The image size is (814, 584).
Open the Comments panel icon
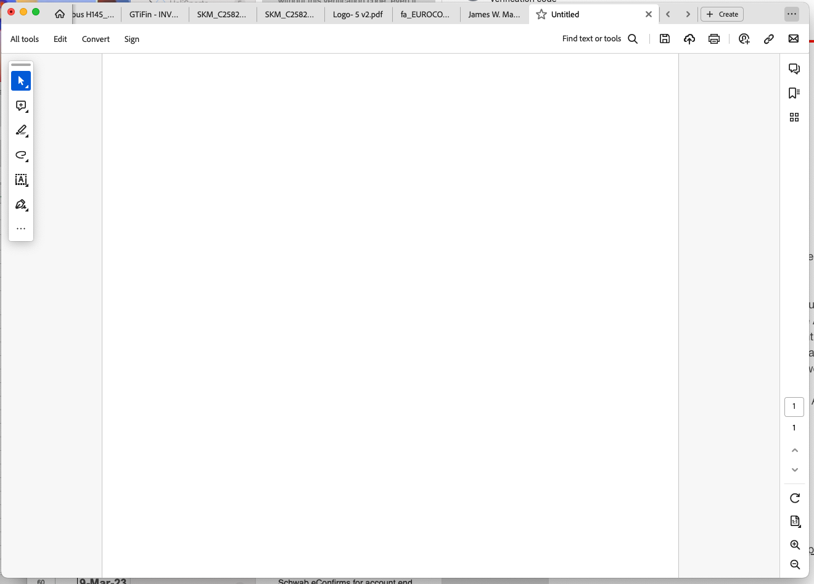(x=794, y=68)
